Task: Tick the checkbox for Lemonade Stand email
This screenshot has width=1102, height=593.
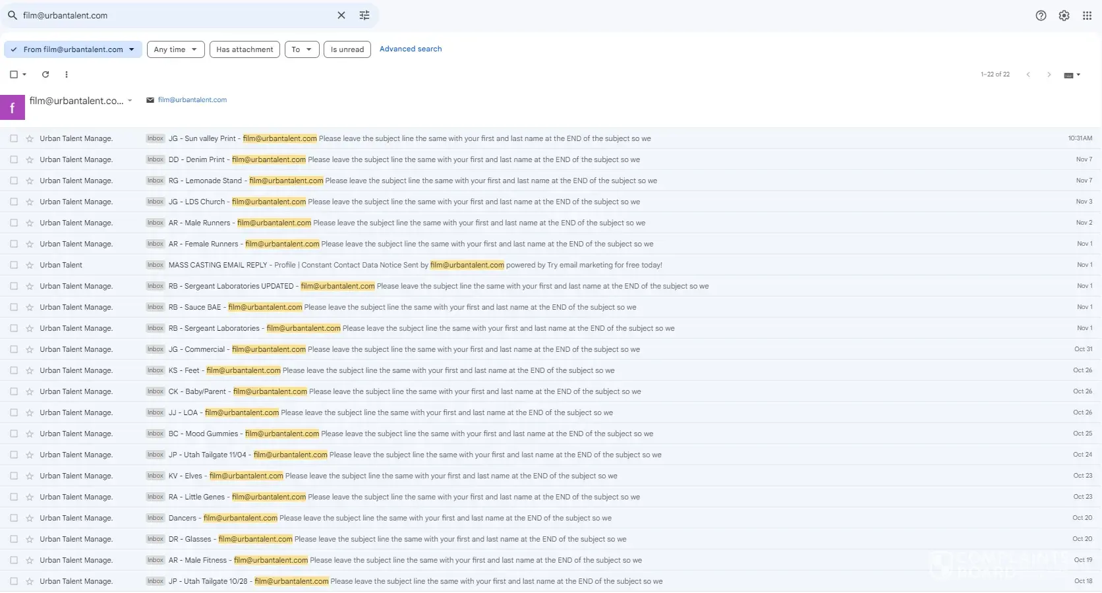Action: 14,181
